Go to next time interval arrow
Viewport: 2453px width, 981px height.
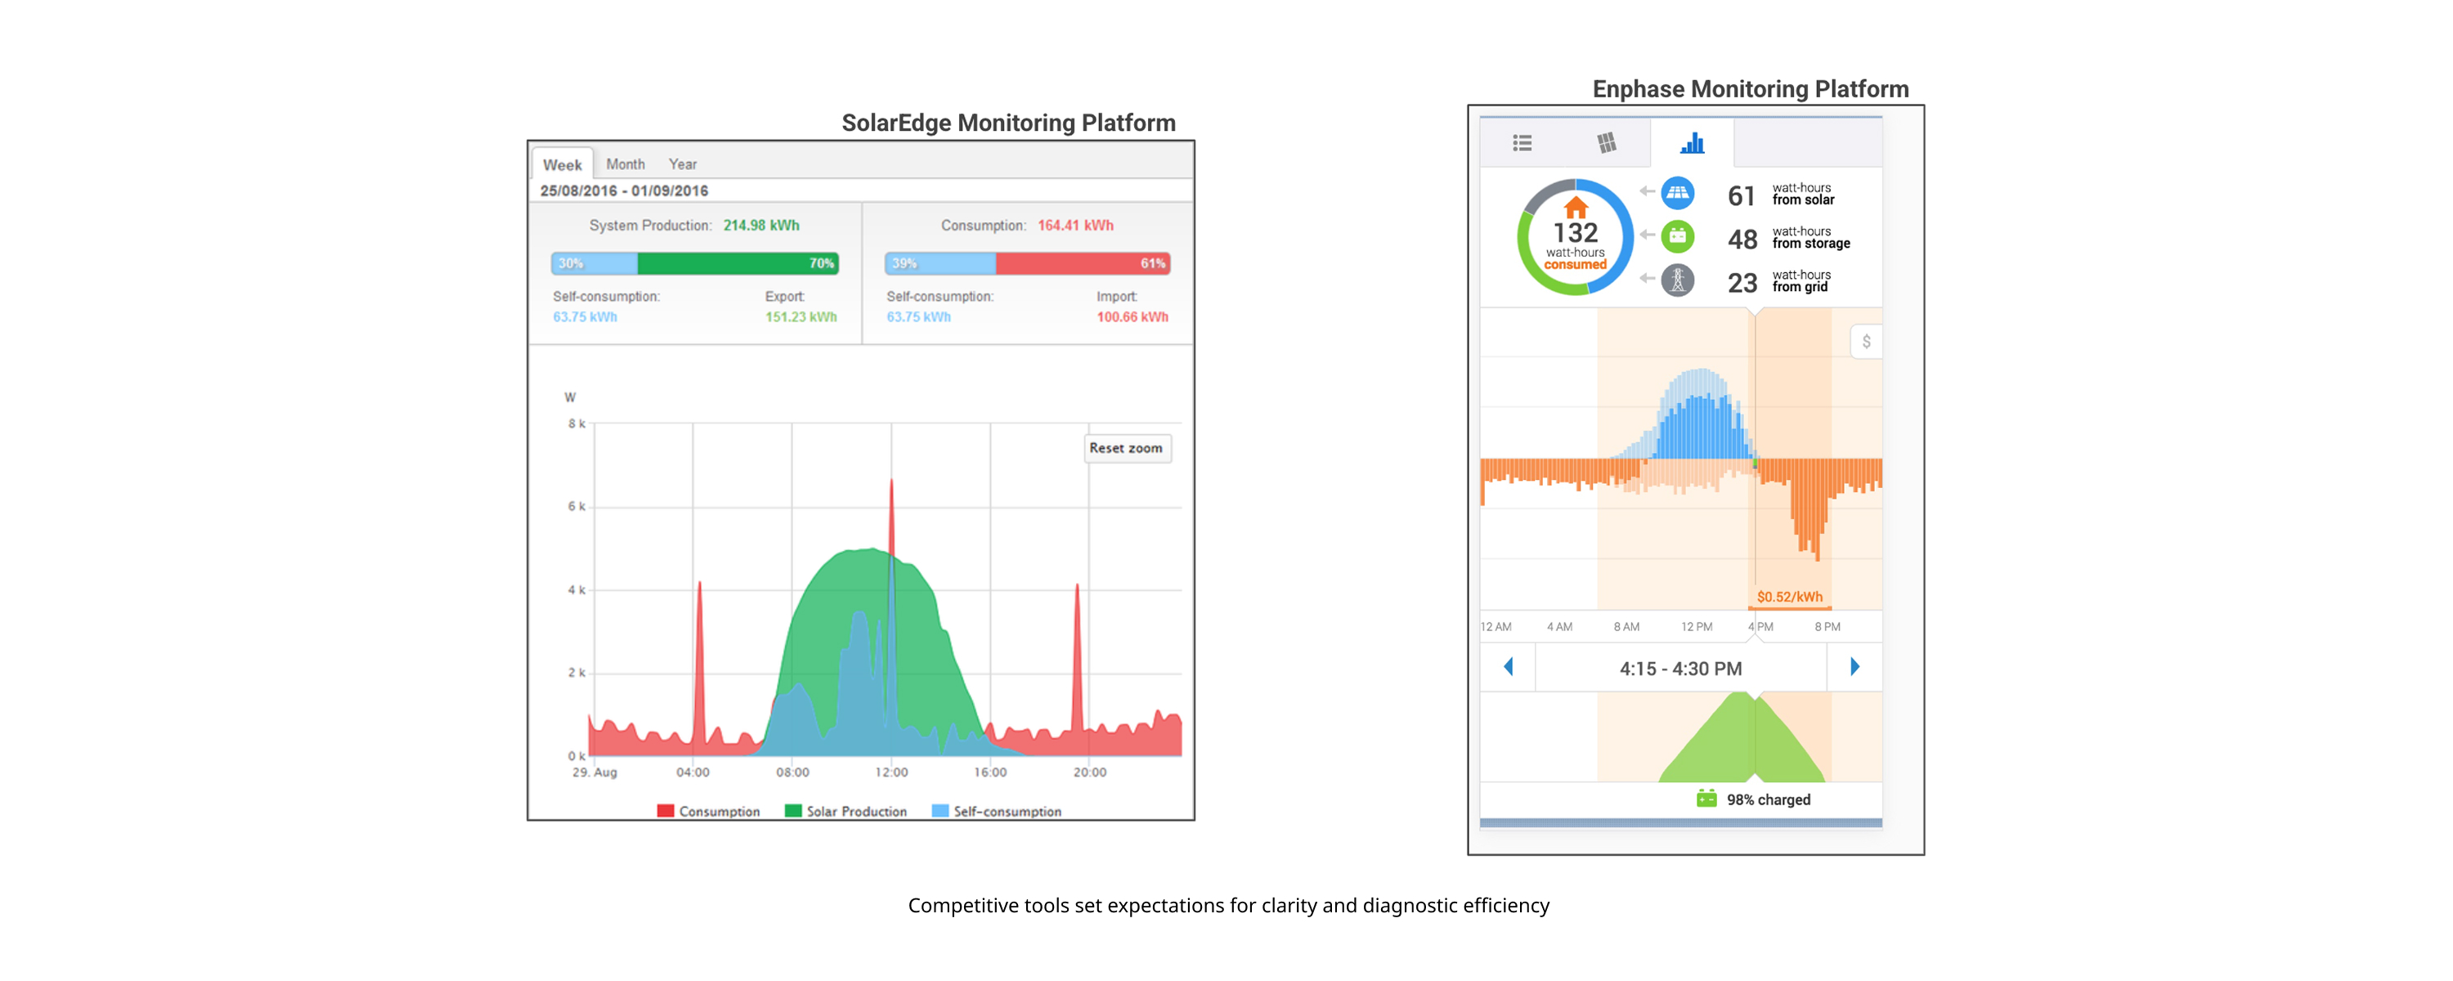pyautogui.click(x=1854, y=667)
